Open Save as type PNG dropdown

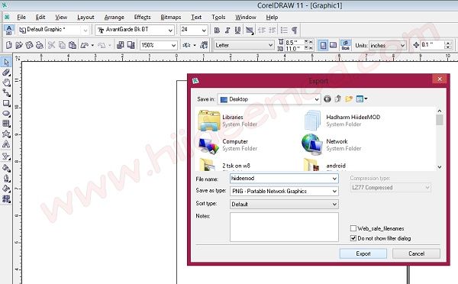[x=335, y=191]
